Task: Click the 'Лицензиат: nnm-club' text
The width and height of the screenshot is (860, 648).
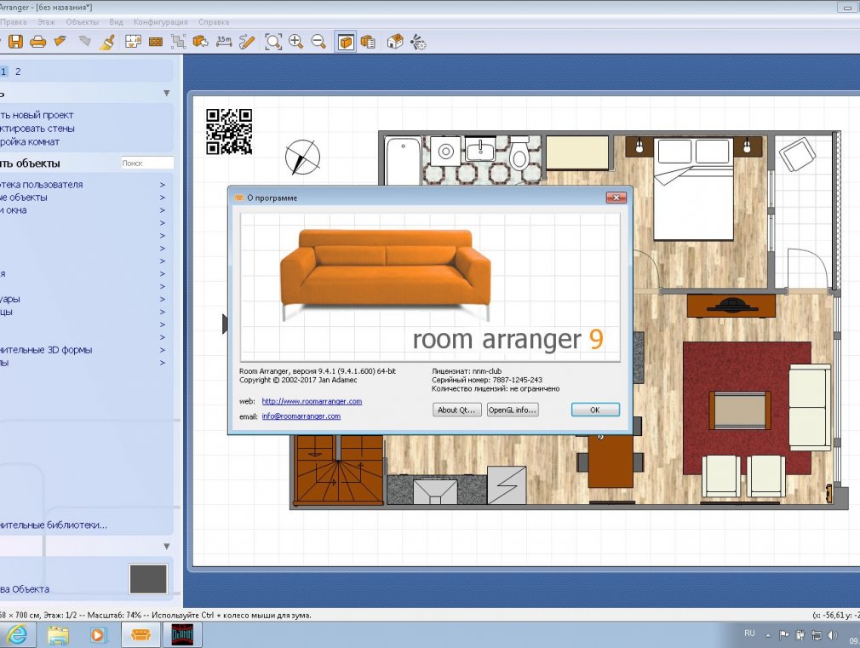Action: pos(467,371)
